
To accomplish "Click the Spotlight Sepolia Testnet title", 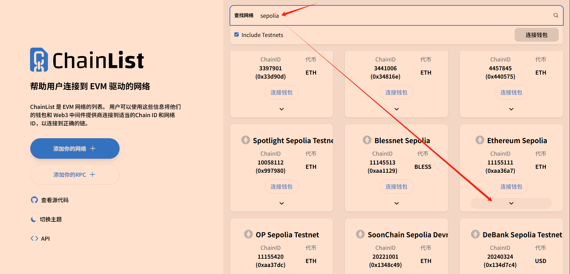I will pos(293,140).
